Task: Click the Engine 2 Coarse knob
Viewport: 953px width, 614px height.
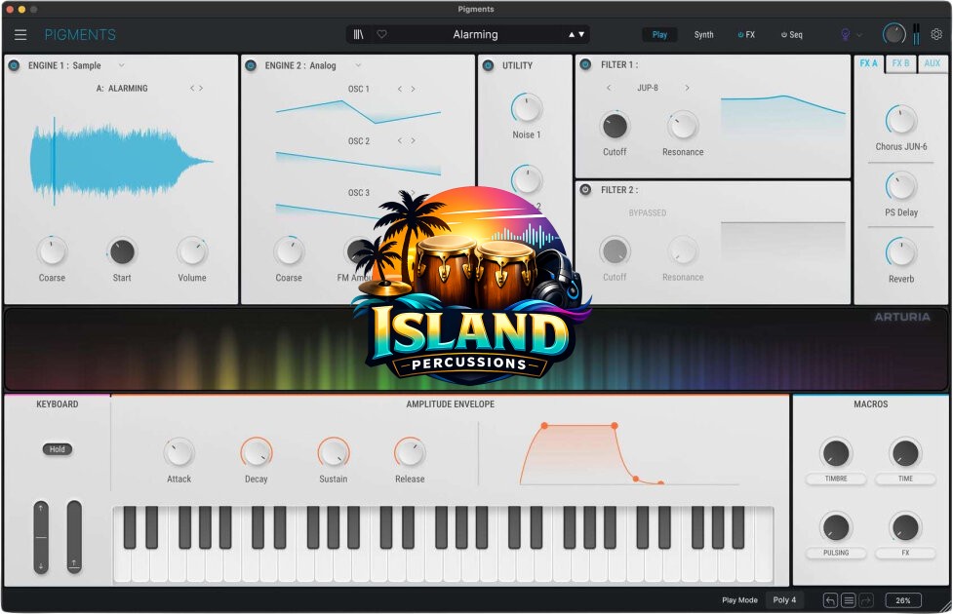Action: coord(289,251)
